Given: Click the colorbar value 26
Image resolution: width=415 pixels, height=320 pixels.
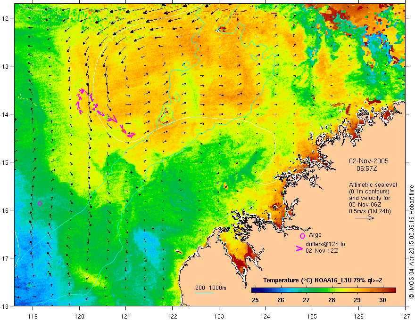Looking at the screenshot, I should coord(281,300).
